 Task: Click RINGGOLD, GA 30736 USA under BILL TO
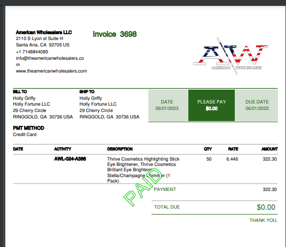click(43, 117)
